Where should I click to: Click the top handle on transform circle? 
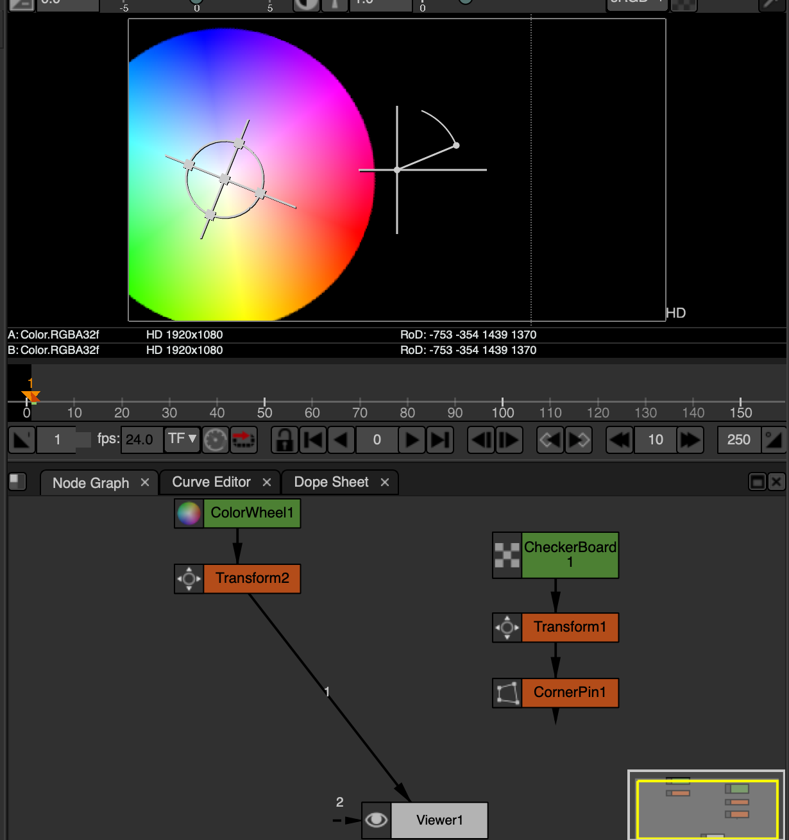pyautogui.click(x=239, y=143)
